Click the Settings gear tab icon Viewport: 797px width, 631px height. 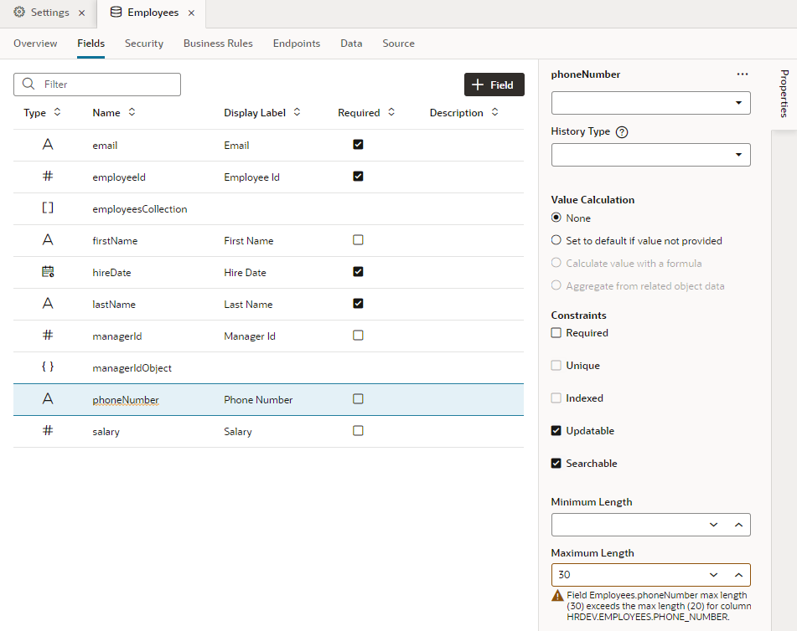tap(19, 13)
